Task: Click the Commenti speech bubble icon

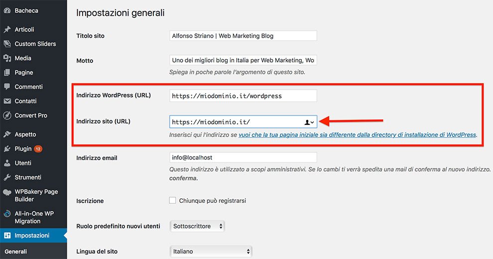Action: [x=7, y=86]
